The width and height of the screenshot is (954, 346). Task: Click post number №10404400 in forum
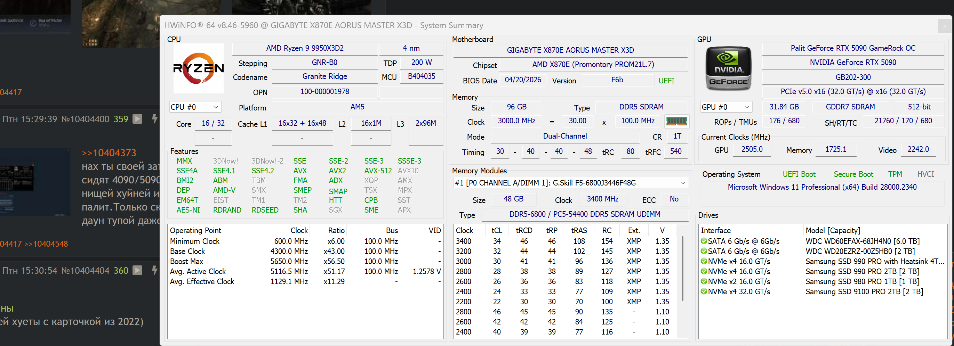(x=85, y=119)
